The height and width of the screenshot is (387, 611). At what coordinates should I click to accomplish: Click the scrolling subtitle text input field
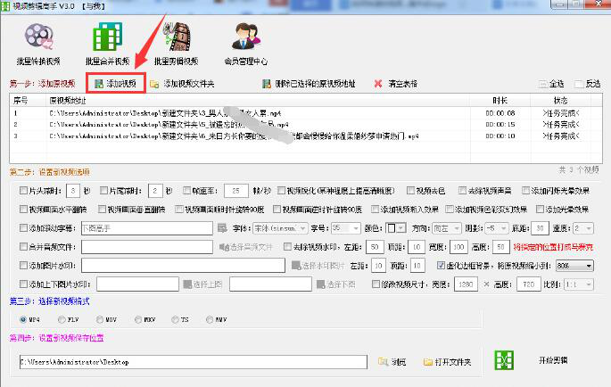tap(147, 228)
